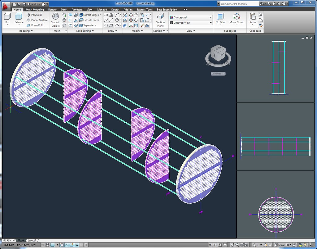
Task: Activate the Section Plane tool
Action: tap(160, 20)
